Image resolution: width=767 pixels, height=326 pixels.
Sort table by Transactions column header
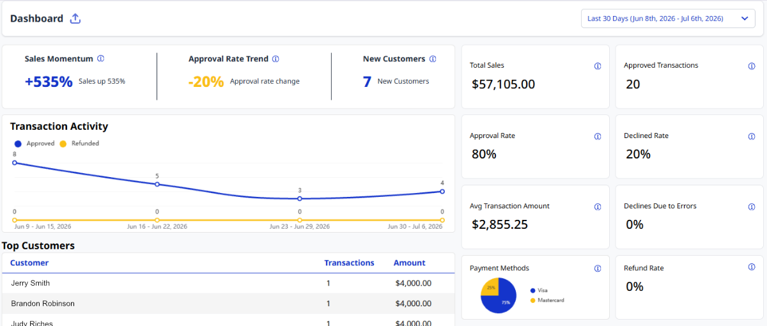coord(349,263)
